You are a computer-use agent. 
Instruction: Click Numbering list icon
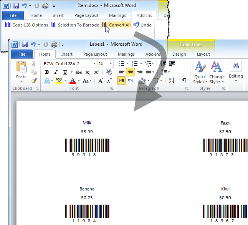(x=135, y=64)
